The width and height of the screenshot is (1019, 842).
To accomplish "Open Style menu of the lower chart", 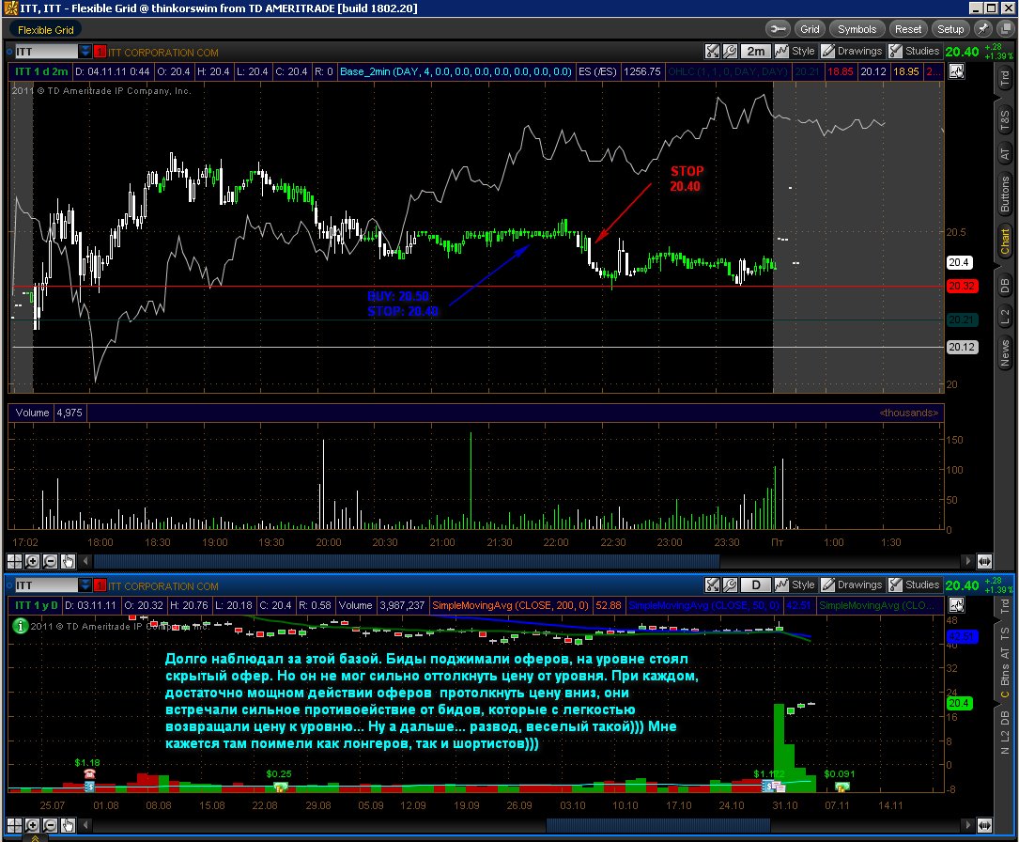I will pos(795,585).
